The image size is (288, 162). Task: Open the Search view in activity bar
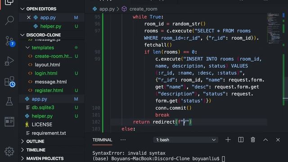[9, 20]
